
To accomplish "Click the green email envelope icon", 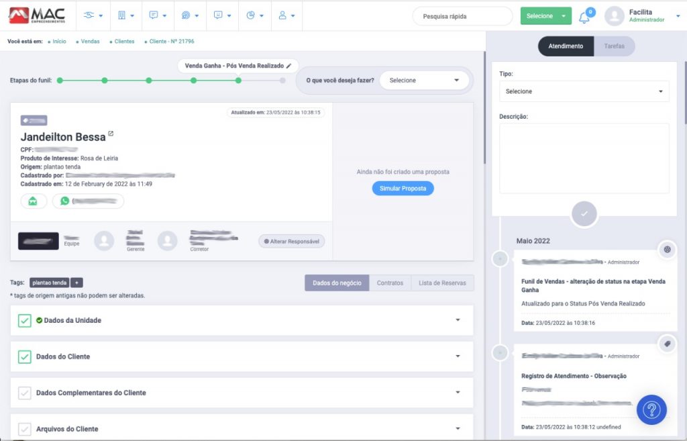I will pyautogui.click(x=34, y=201).
